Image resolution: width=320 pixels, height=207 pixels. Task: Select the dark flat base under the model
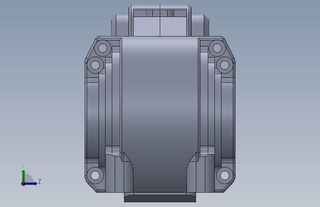(160, 199)
